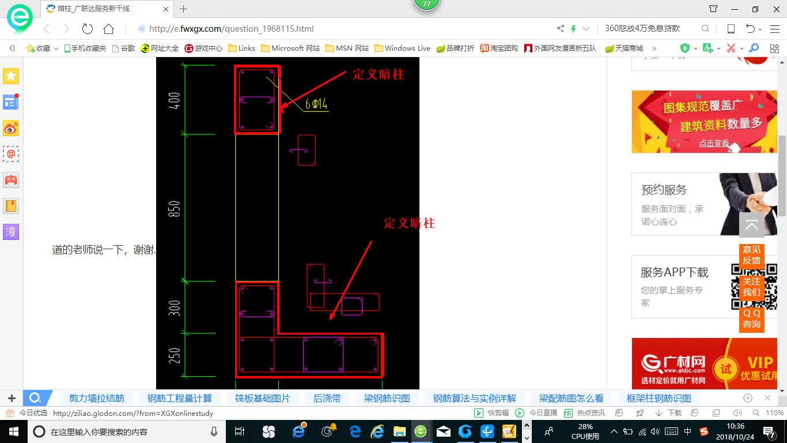Click the 110% zoom level control
This screenshot has width=787, height=443.
click(774, 413)
